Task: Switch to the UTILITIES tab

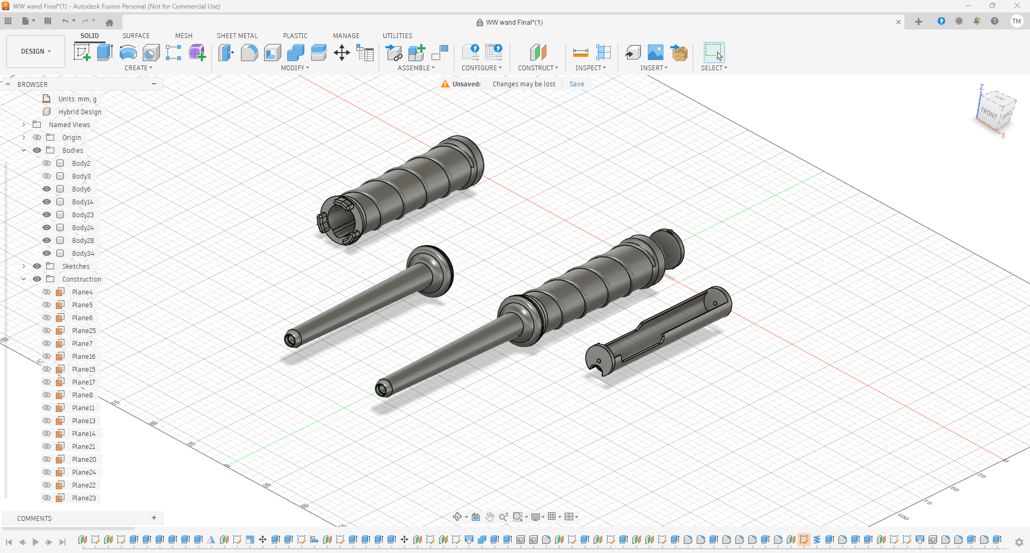Action: 398,36
